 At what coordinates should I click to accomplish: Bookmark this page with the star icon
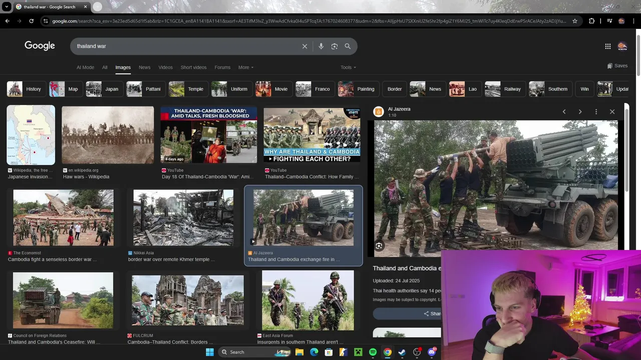(x=575, y=21)
